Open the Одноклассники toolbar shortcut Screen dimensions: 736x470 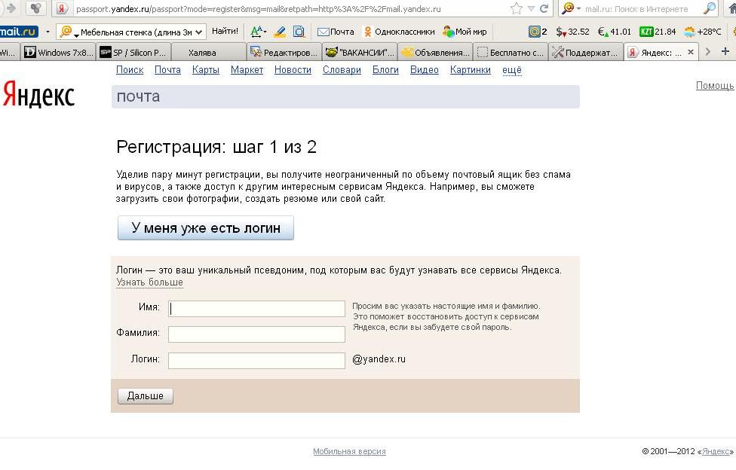[400, 32]
